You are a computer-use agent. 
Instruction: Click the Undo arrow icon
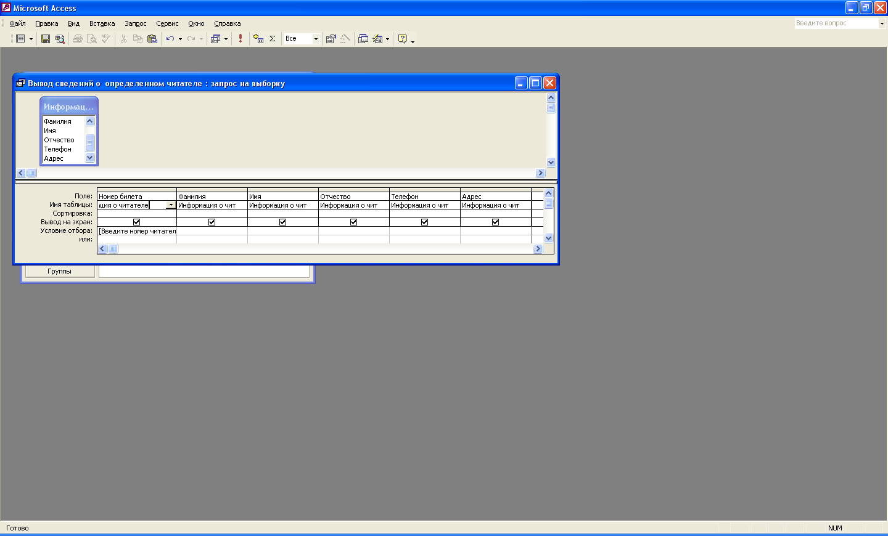click(170, 39)
